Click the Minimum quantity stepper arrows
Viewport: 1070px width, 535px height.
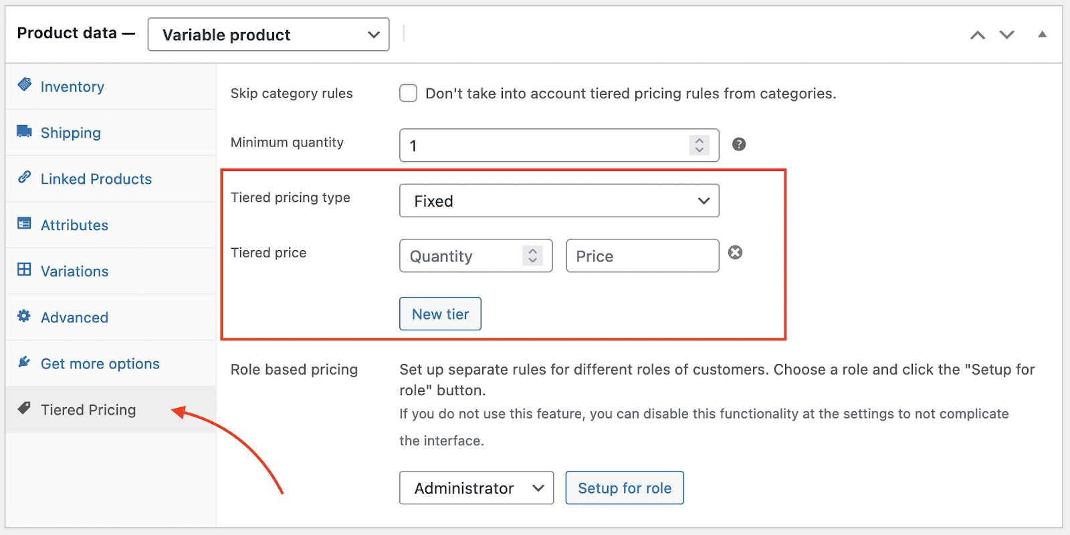pos(699,145)
